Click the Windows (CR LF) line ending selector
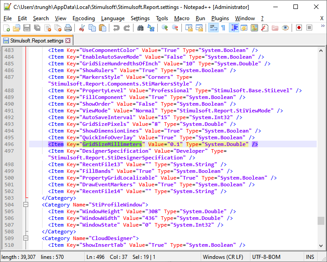Screen dimensions: 327x262 pos(223,257)
